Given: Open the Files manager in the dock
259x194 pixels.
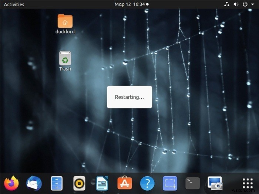Looking at the screenshot, I should (57, 183).
